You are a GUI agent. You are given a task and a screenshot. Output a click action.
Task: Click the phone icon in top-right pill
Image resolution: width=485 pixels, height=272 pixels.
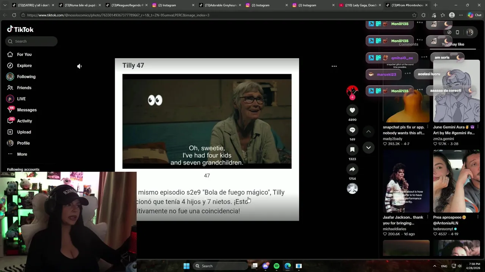tap(457, 32)
